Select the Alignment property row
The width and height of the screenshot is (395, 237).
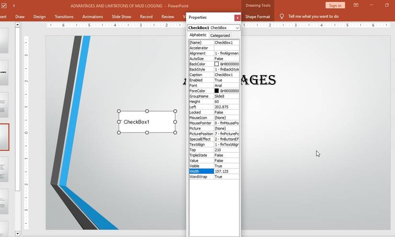(214, 54)
